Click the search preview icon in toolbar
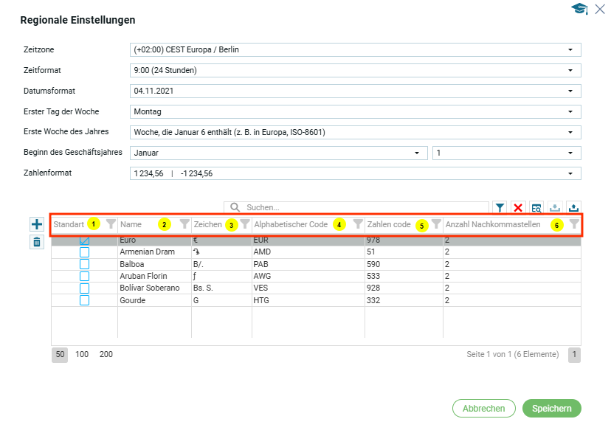 click(536, 208)
